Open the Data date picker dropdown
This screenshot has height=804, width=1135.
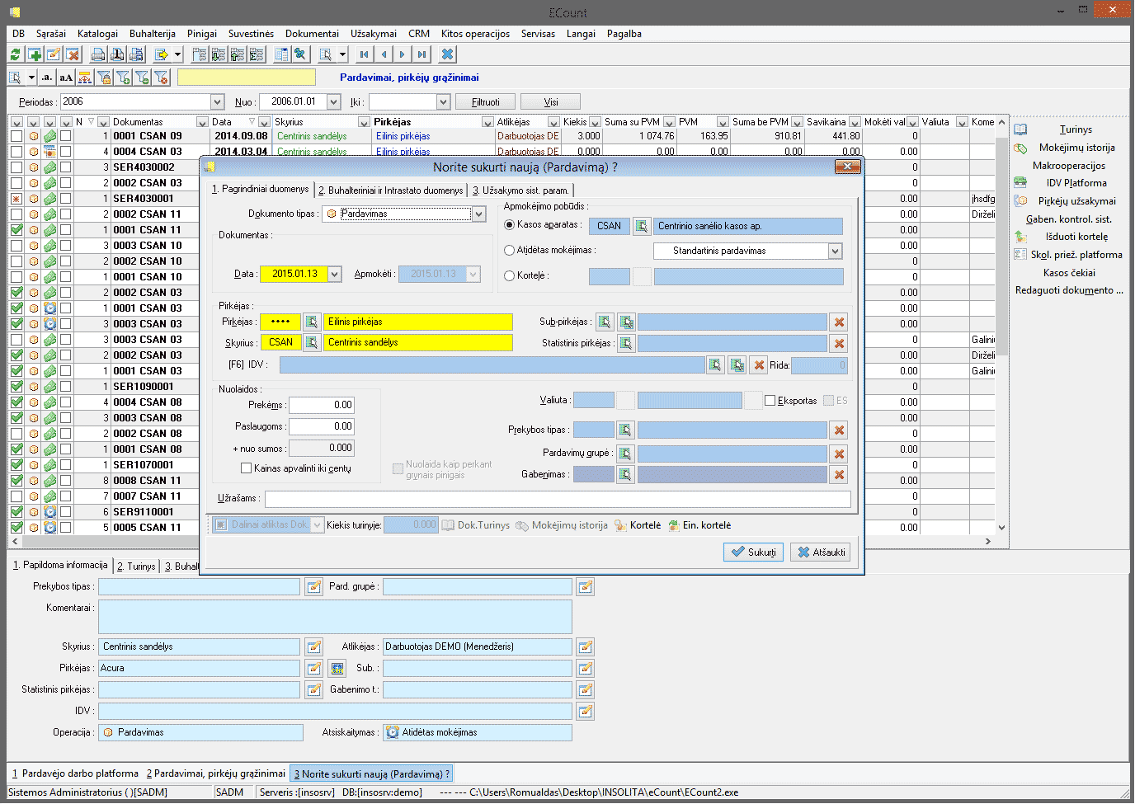click(x=334, y=274)
